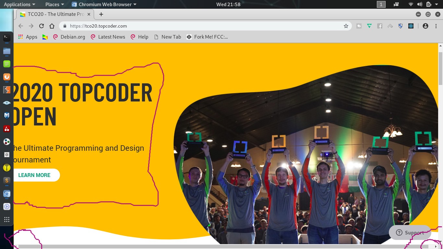The width and height of the screenshot is (443, 249).
Task: Open the Chromium Web Browser app menu
Action: tap(104, 4)
